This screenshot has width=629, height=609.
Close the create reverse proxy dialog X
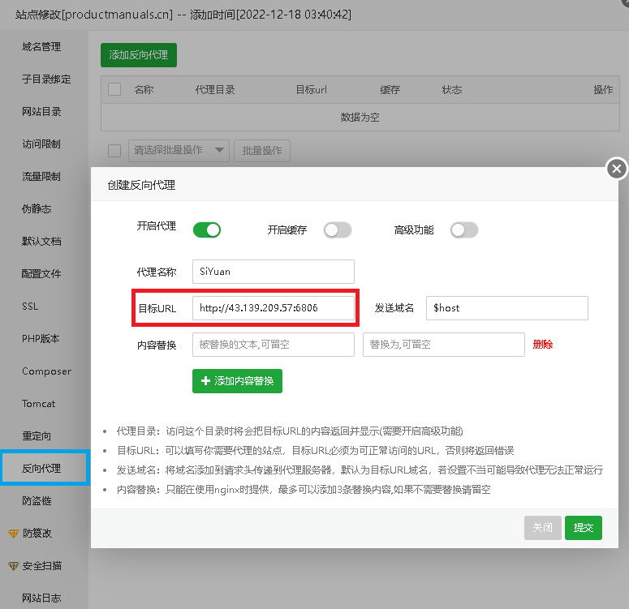[617, 169]
